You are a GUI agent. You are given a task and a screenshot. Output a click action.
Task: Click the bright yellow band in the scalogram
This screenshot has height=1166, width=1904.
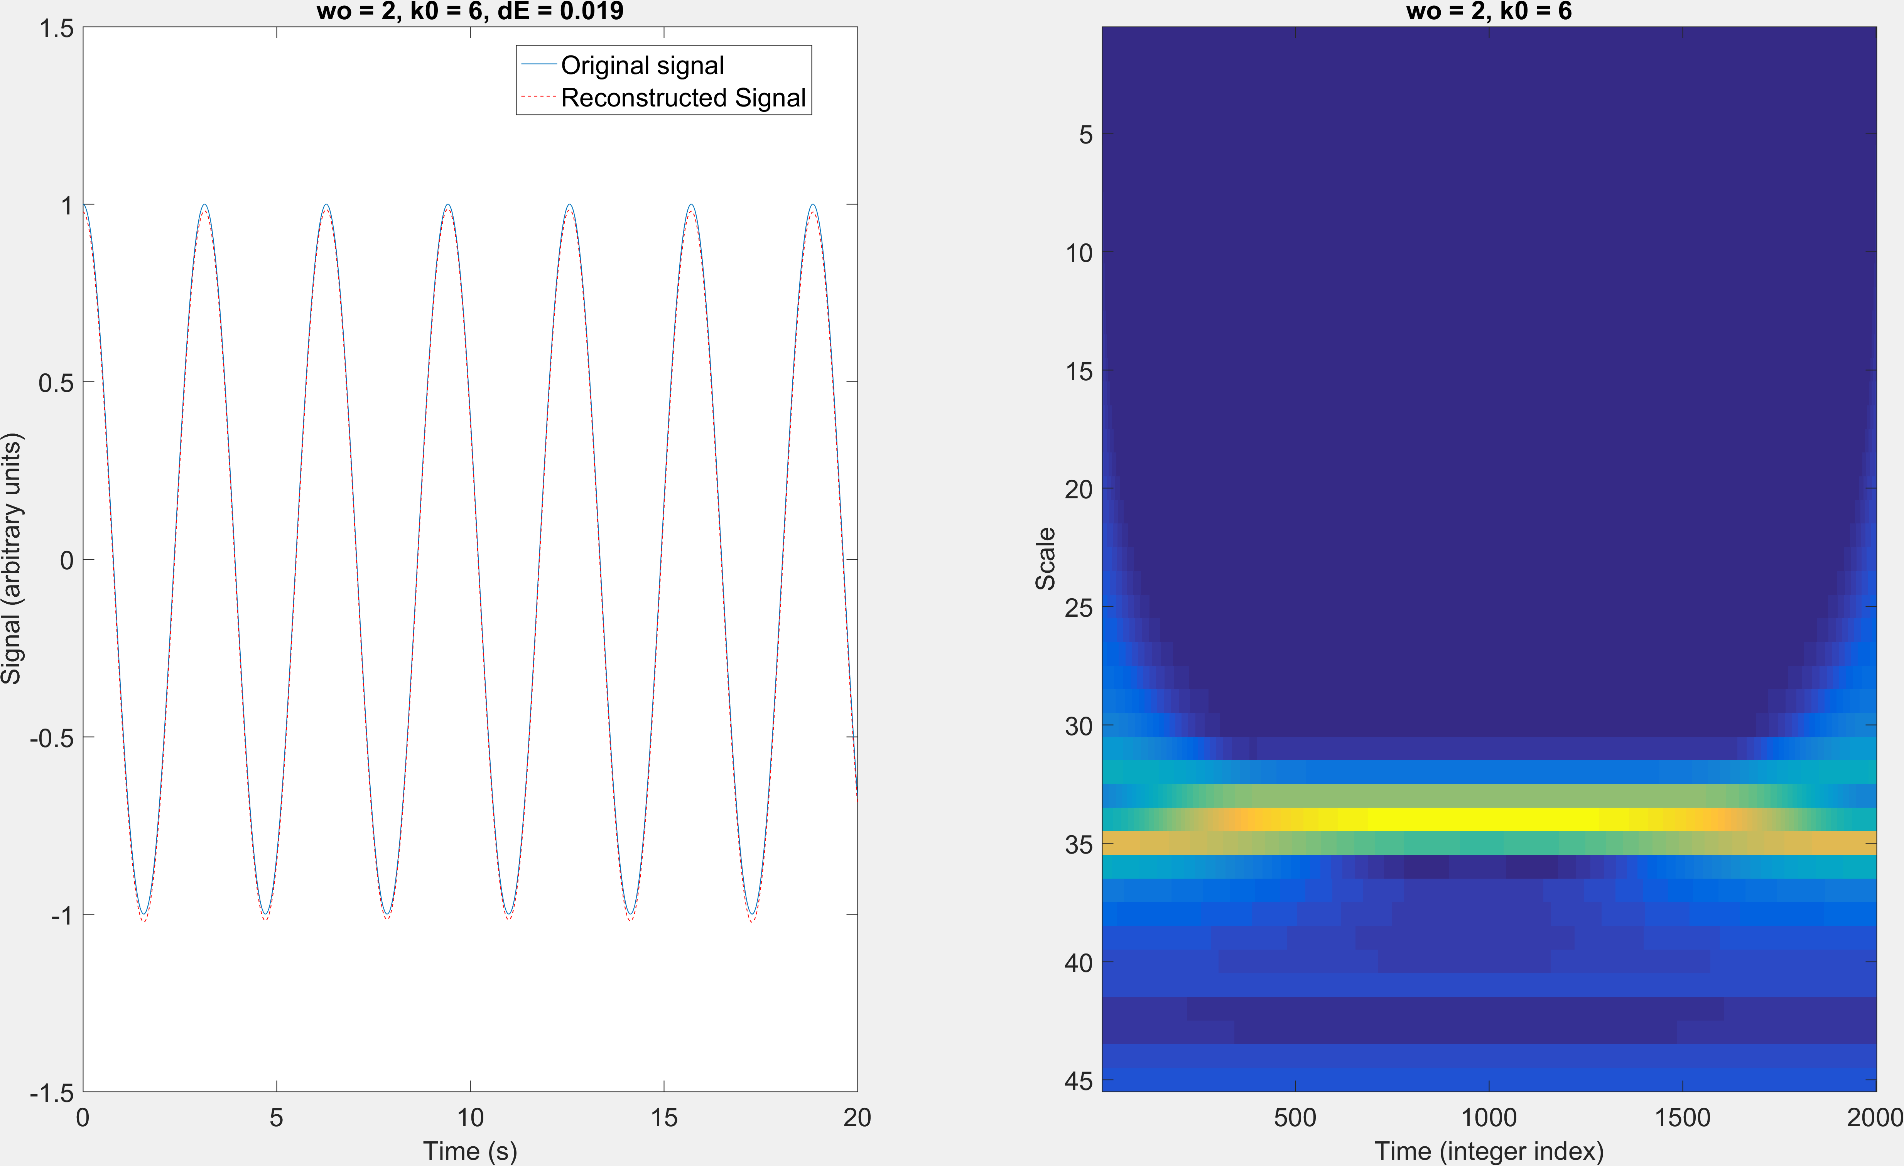[1489, 819]
